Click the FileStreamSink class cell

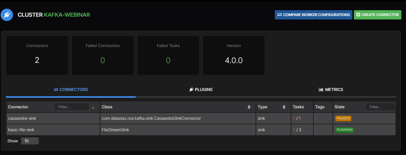[x=178, y=130]
